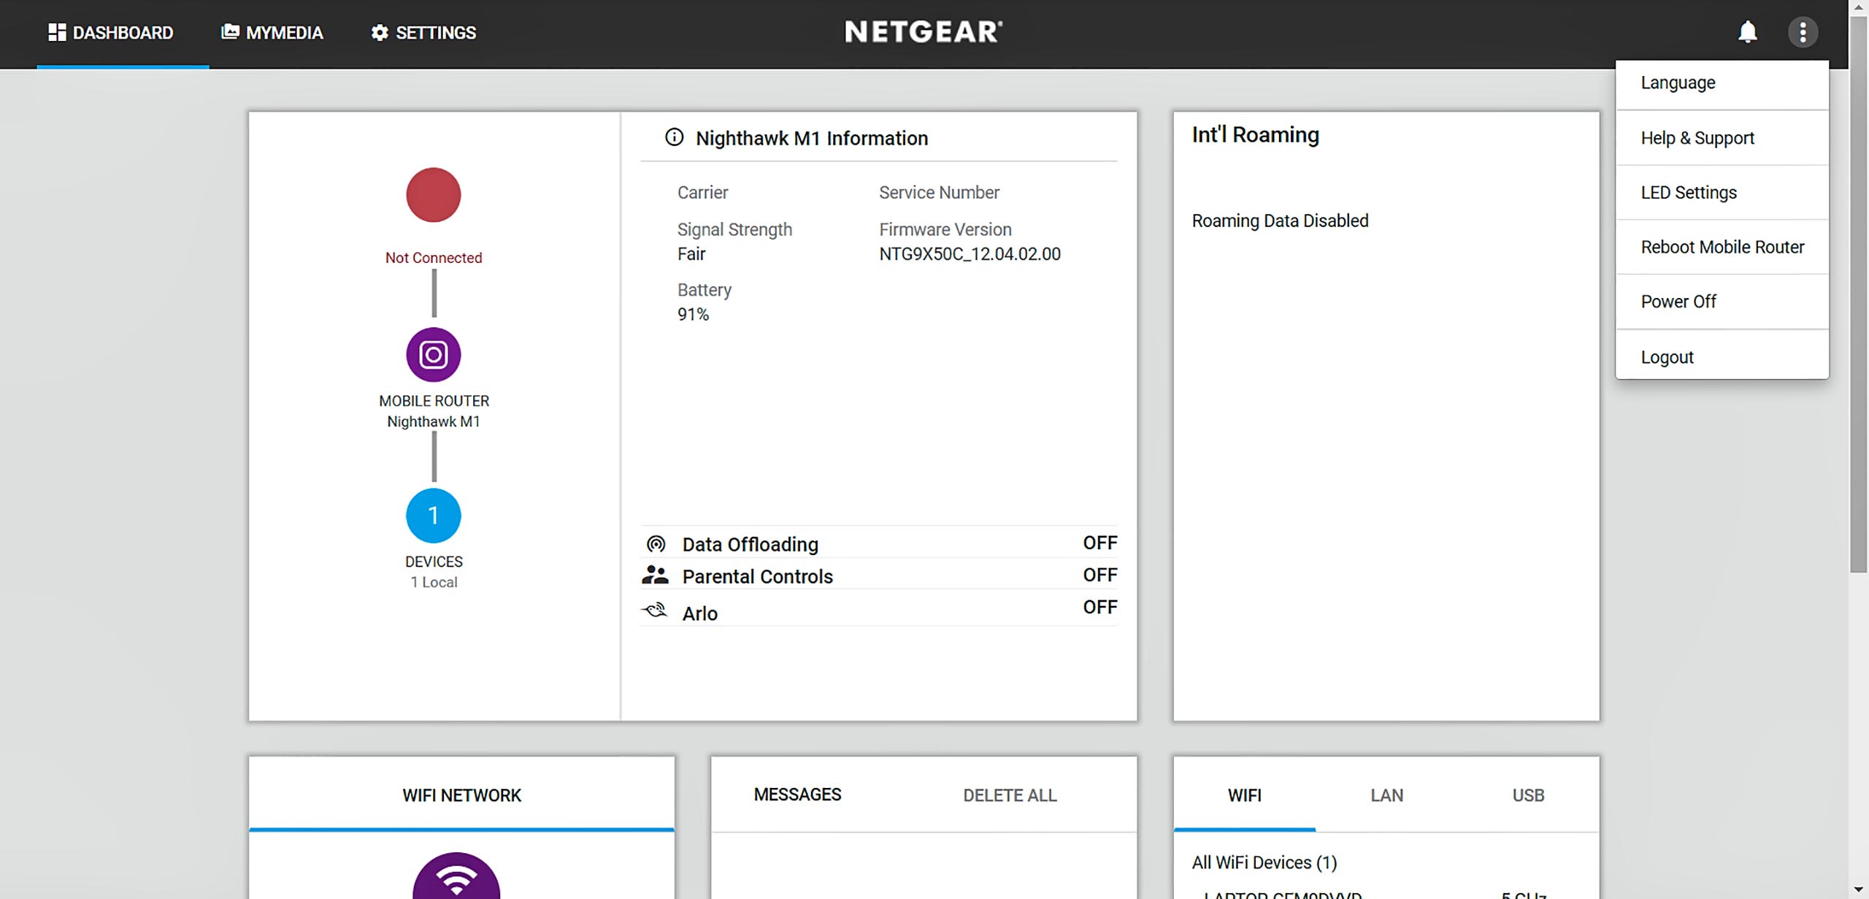Screen dimensions: 1869x899
Task: Toggle the Parental Controls OFF status
Action: pyautogui.click(x=1099, y=575)
